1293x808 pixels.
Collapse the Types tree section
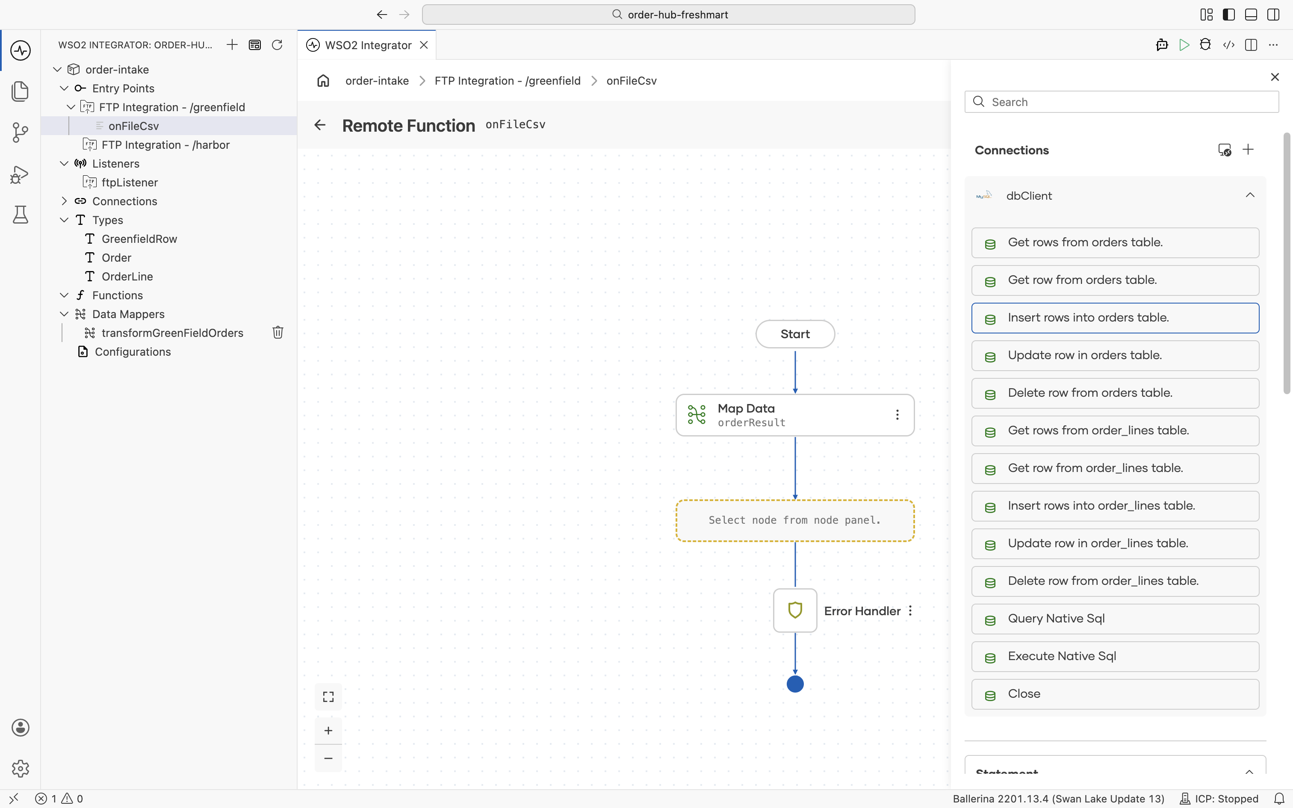tap(64, 220)
